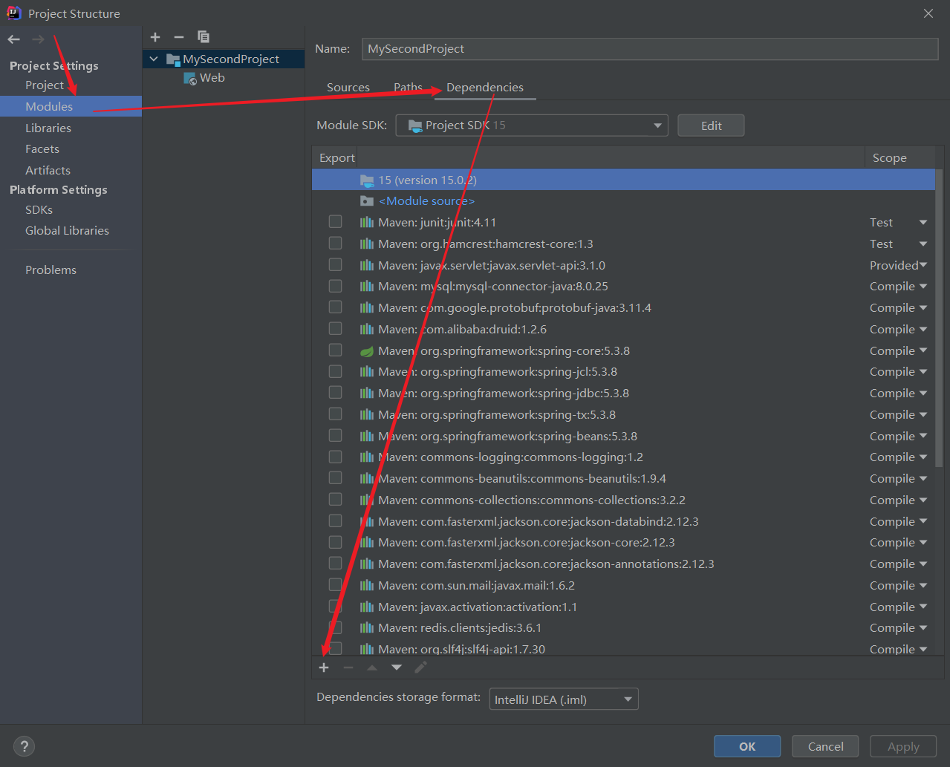Image resolution: width=950 pixels, height=767 pixels.
Task: Switch to the Paths tab
Action: (x=408, y=88)
